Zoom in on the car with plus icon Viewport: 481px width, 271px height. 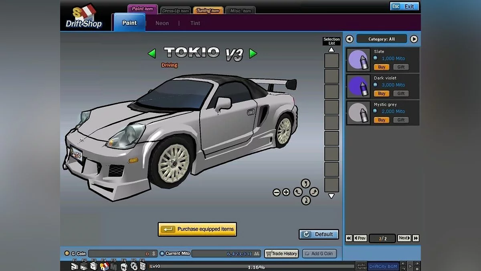[x=286, y=192]
